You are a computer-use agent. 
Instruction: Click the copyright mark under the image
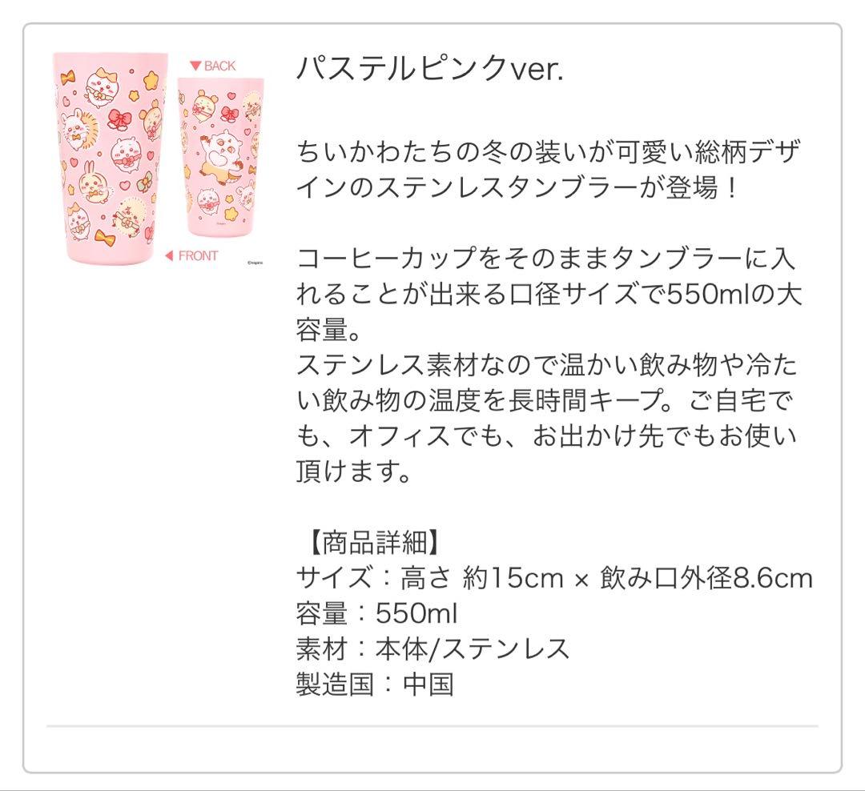pyautogui.click(x=255, y=263)
